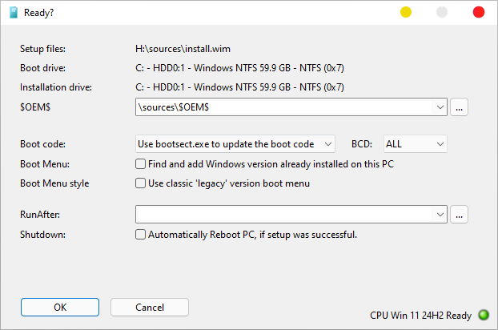This screenshot has width=498, height=330.
Task: Click the CPU Win 11 24H2 Ready status text
Action: click(x=420, y=316)
